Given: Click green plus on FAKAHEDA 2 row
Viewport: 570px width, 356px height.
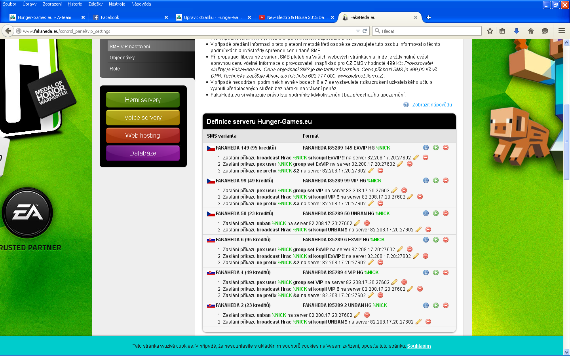Looking at the screenshot, I should click(436, 305).
